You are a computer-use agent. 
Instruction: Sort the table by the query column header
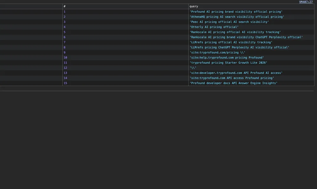pos(251,6)
